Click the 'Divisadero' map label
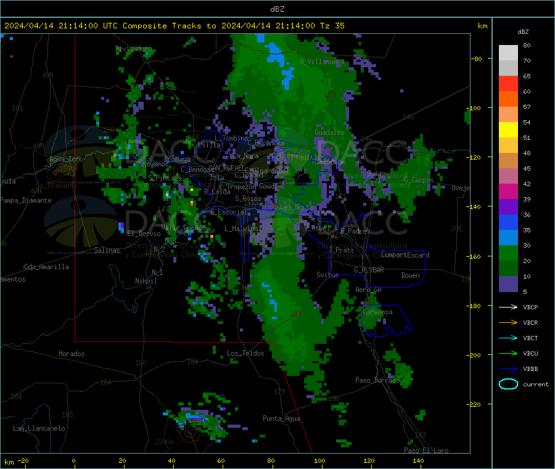 [133, 49]
